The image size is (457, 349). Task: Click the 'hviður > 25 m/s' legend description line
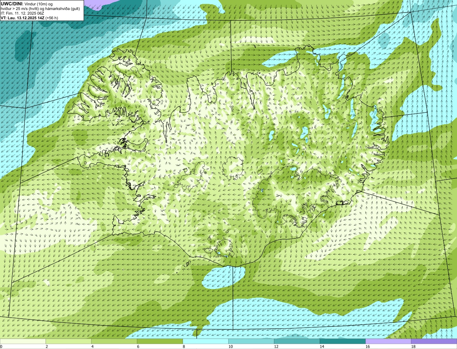[40, 8]
